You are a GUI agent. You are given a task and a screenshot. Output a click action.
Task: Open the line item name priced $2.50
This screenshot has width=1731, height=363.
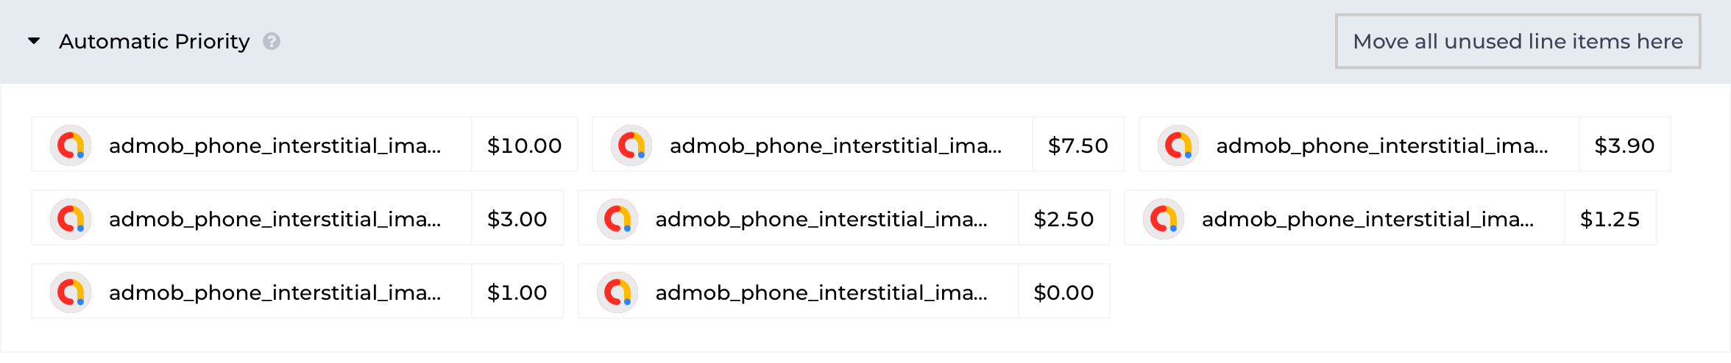click(821, 219)
